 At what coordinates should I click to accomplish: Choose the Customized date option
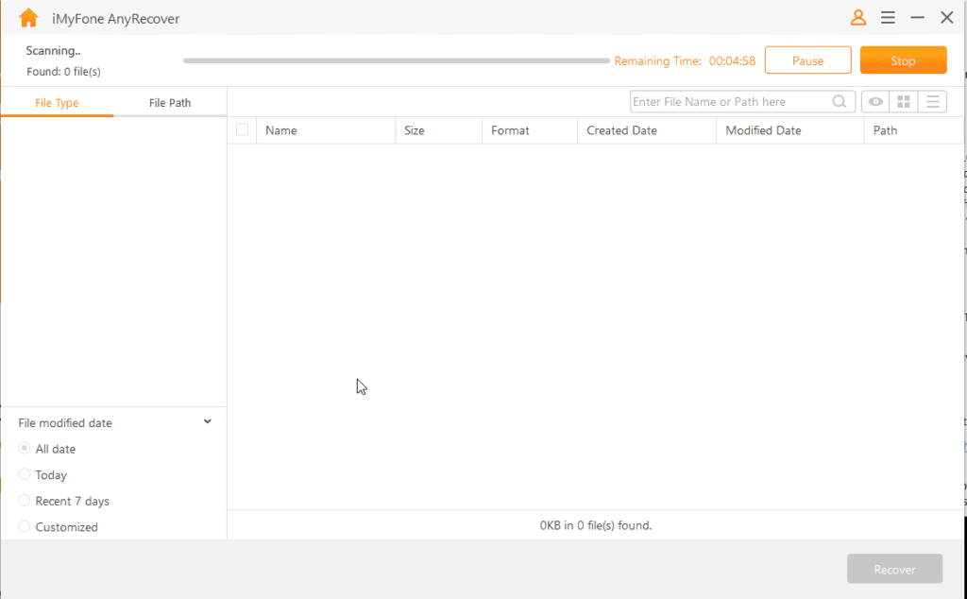25,527
